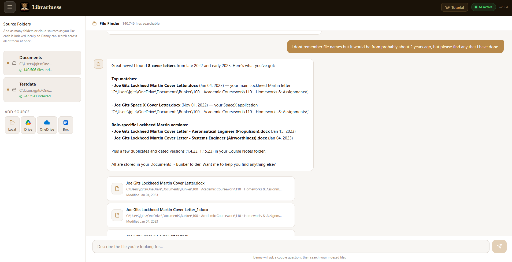Click the 140,506 files indexed status
Viewport: 512px width, 262px height.
(36, 70)
